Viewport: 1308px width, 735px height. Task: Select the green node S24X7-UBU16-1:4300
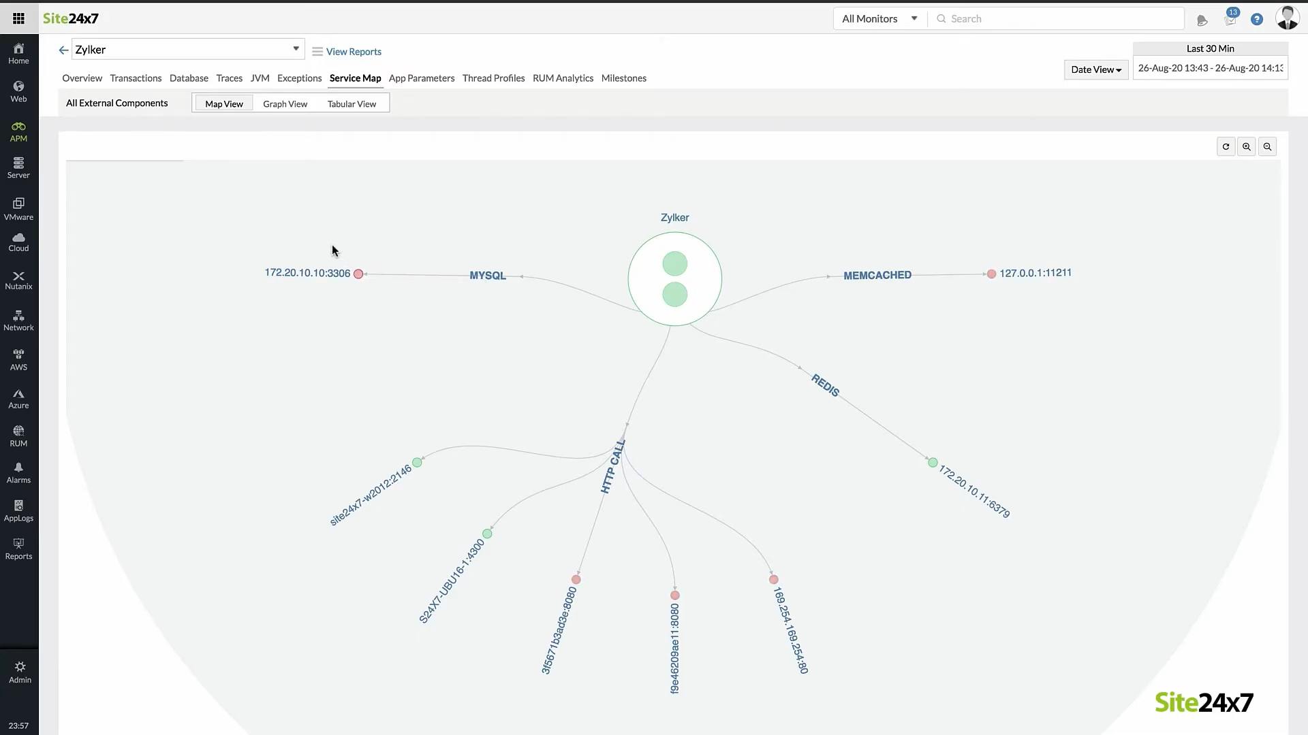point(487,534)
